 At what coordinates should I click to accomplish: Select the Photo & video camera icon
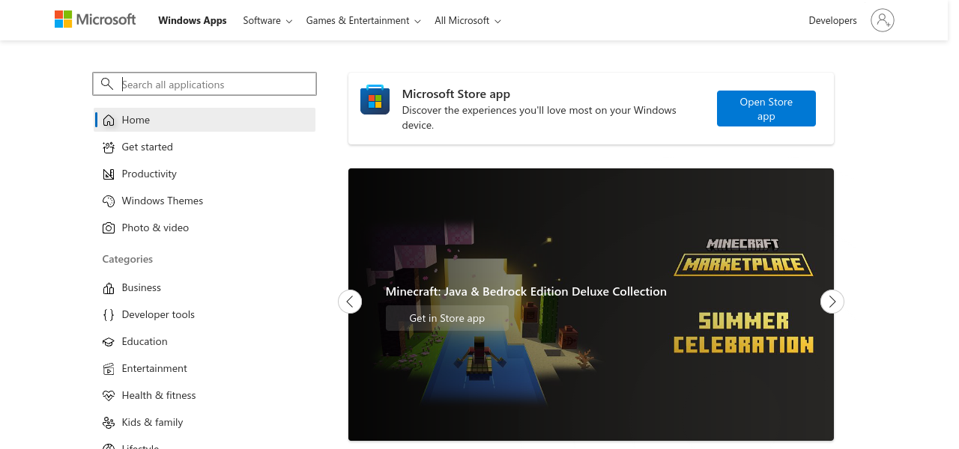(109, 228)
